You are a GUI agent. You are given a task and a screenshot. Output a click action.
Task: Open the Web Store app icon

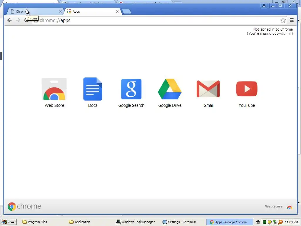pos(54,89)
